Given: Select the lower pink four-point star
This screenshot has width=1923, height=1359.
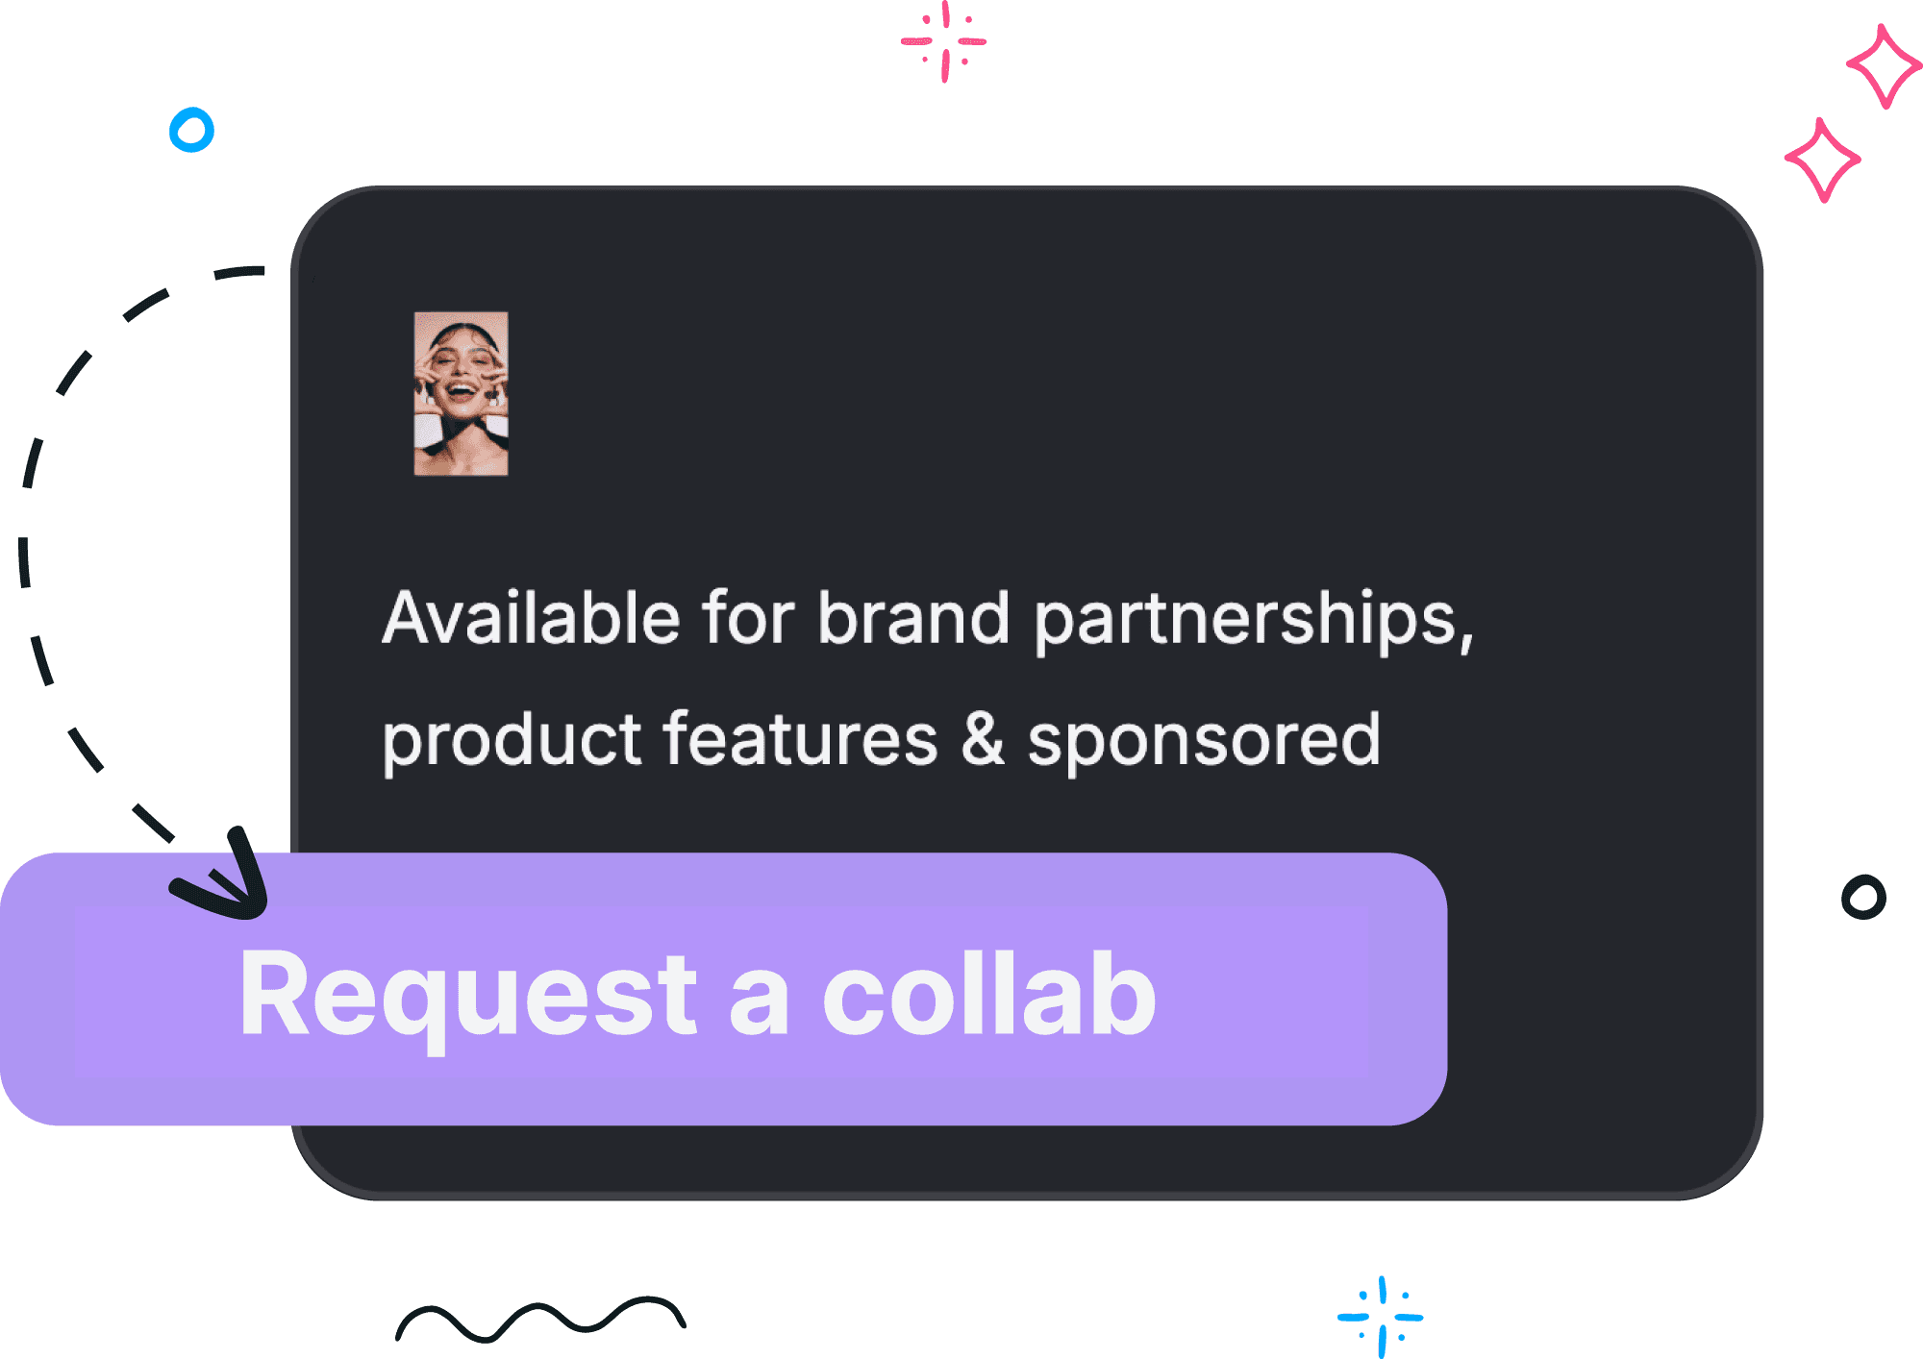Looking at the screenshot, I should 1822,160.
